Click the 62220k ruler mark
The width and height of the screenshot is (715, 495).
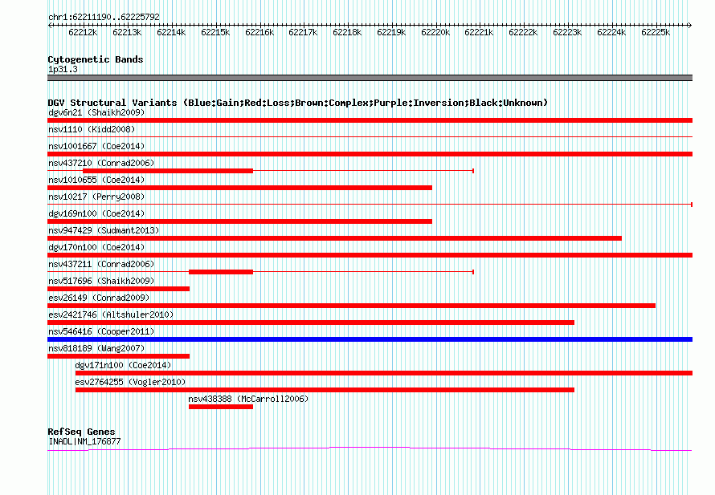(435, 32)
